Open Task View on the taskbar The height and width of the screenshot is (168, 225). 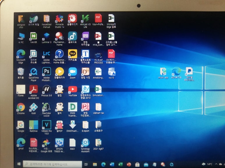click(86, 165)
